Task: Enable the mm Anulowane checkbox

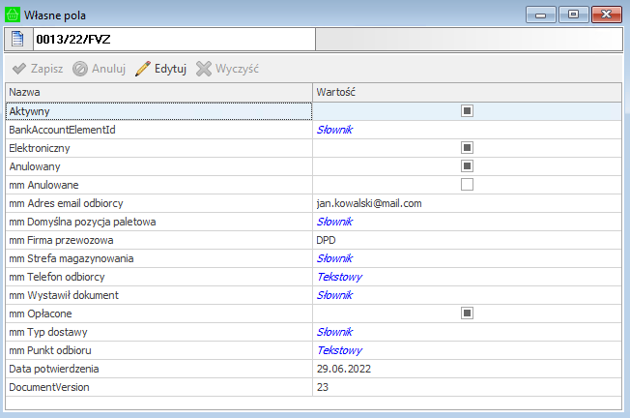Action: point(467,185)
